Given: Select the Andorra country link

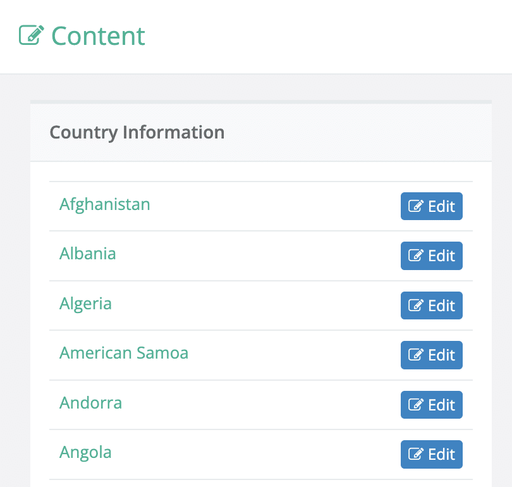Looking at the screenshot, I should 90,403.
